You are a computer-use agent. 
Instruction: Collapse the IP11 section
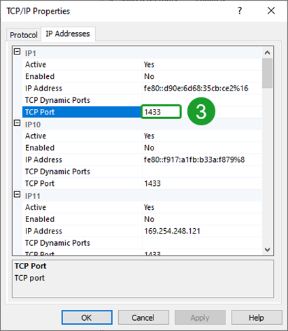point(17,195)
